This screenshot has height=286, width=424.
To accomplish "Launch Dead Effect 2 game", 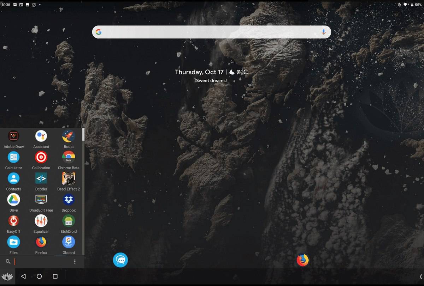I will 69,178.
